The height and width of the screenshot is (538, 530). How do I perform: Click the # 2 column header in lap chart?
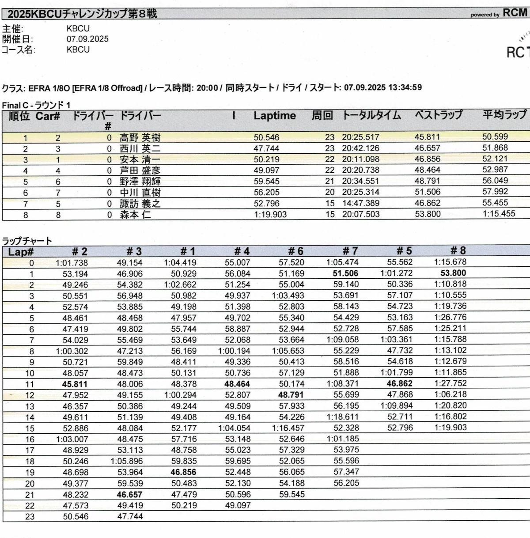point(80,252)
